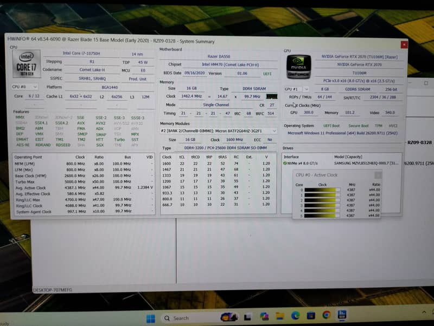This screenshot has height=326, width=434.
Task: Click the NVIDIA GeForce logo
Action: point(298,67)
